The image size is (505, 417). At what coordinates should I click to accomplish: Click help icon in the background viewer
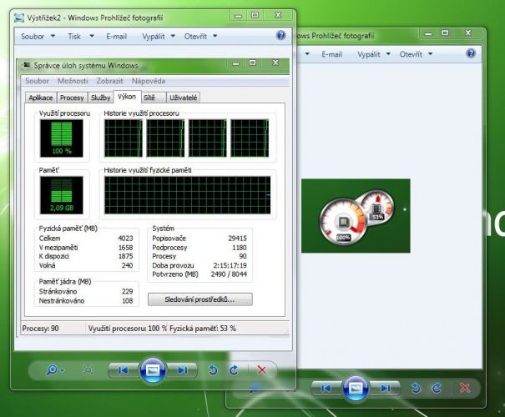471,53
